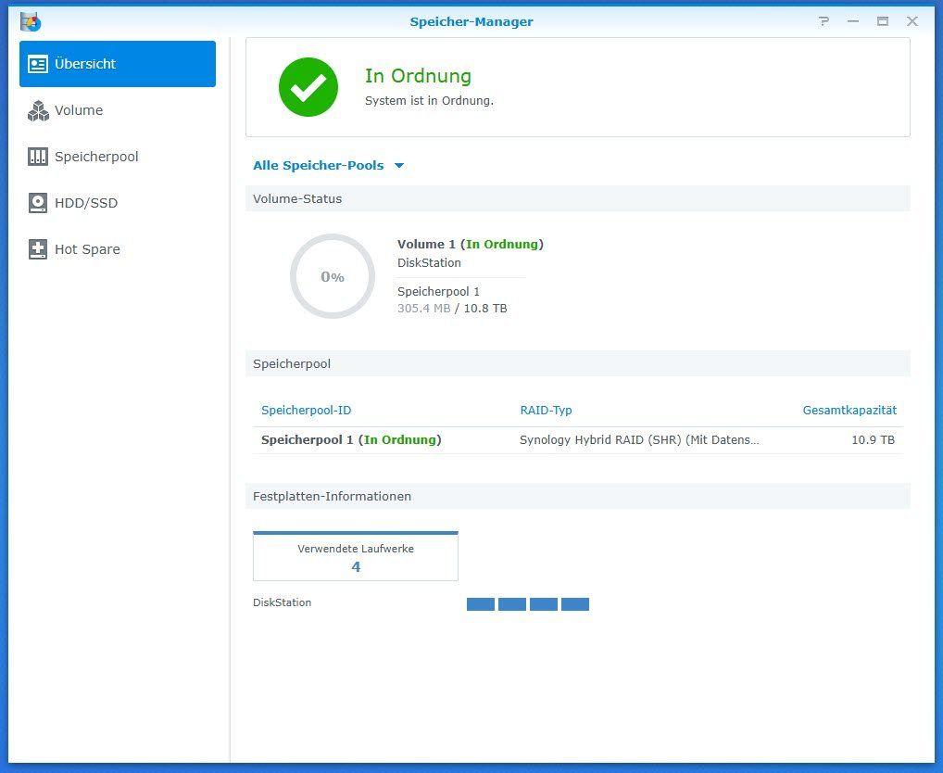Image resolution: width=943 pixels, height=773 pixels.
Task: Select the Hot Spare section
Action: click(118, 249)
